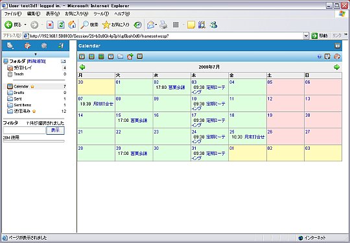
Task: Open the 10:30 月末打合せ event on the 25th
Action: [x=248, y=137]
